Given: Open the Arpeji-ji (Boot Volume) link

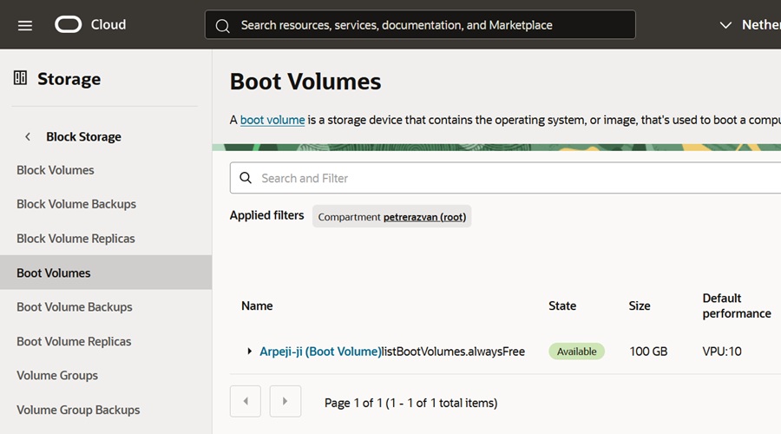Looking at the screenshot, I should [x=319, y=352].
